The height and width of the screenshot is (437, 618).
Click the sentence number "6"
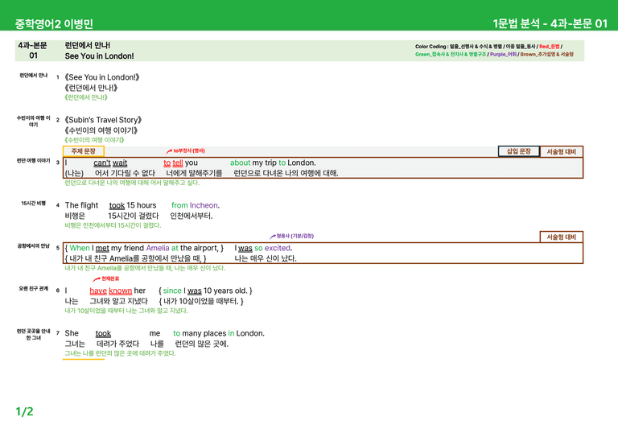pyautogui.click(x=58, y=291)
